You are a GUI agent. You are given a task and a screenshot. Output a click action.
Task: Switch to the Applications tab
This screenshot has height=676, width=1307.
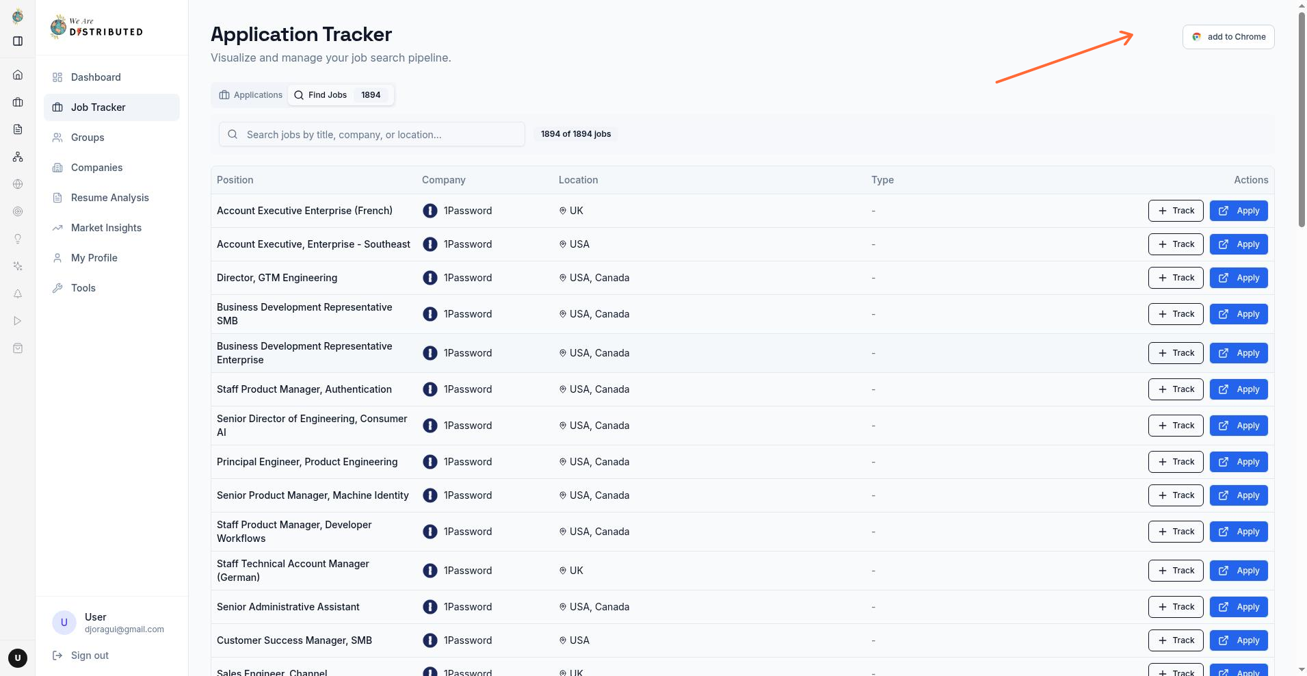(250, 95)
